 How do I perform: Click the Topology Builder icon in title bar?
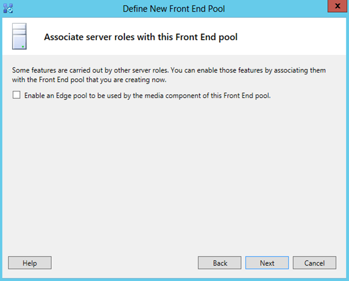tap(9, 9)
